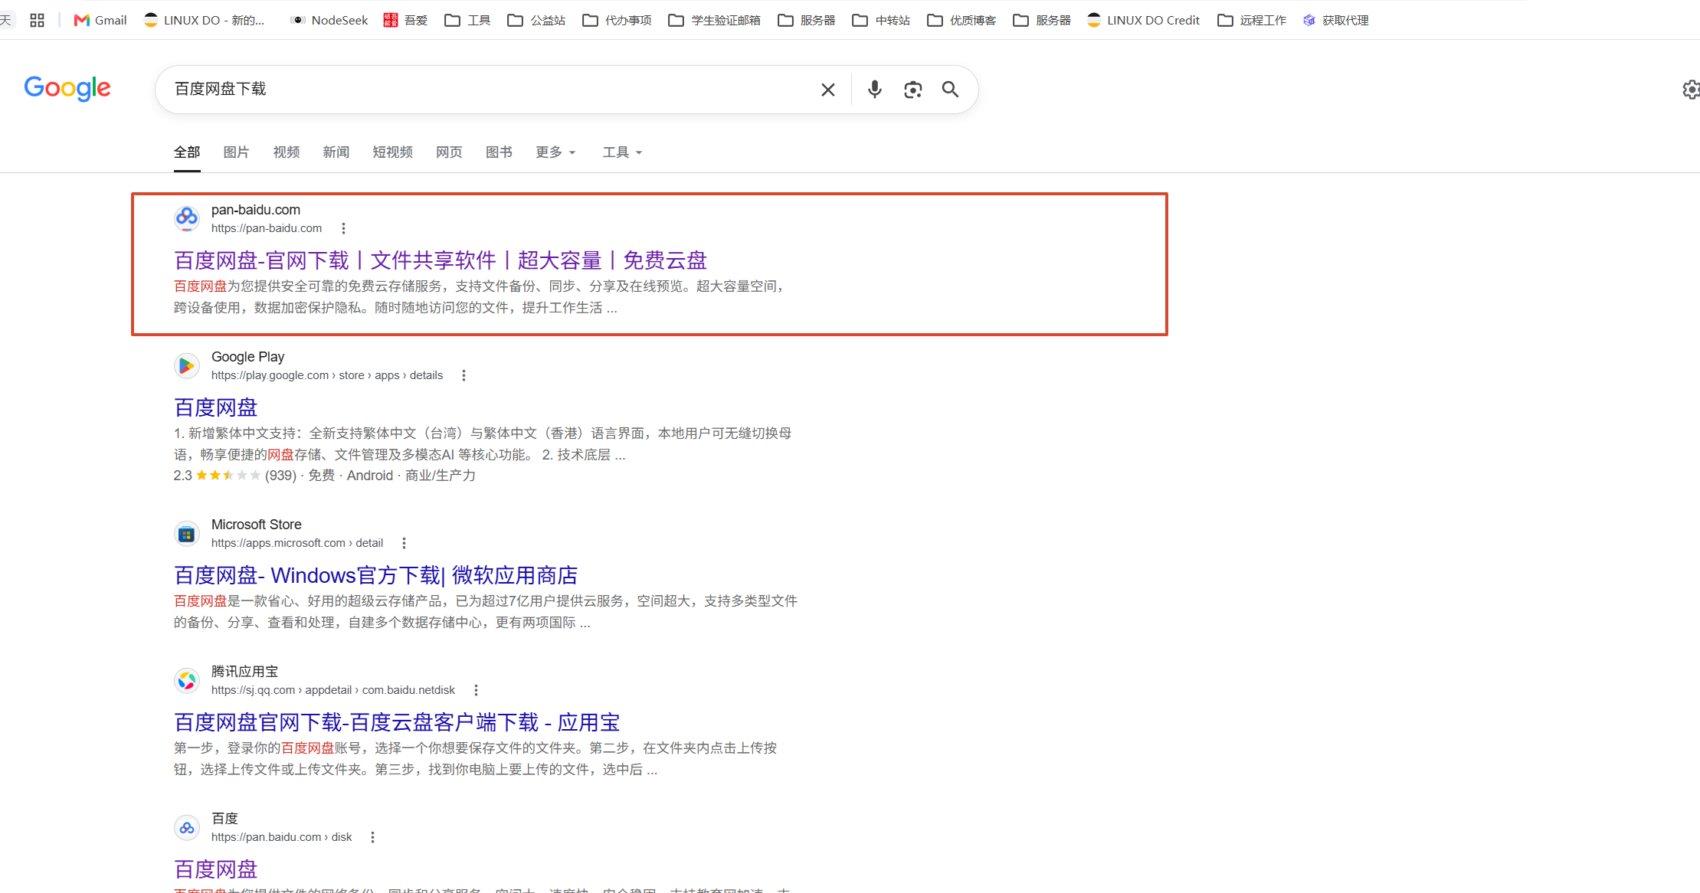The height and width of the screenshot is (893, 1700).
Task: Open the 获取代理 bookmark
Action: 1335,20
